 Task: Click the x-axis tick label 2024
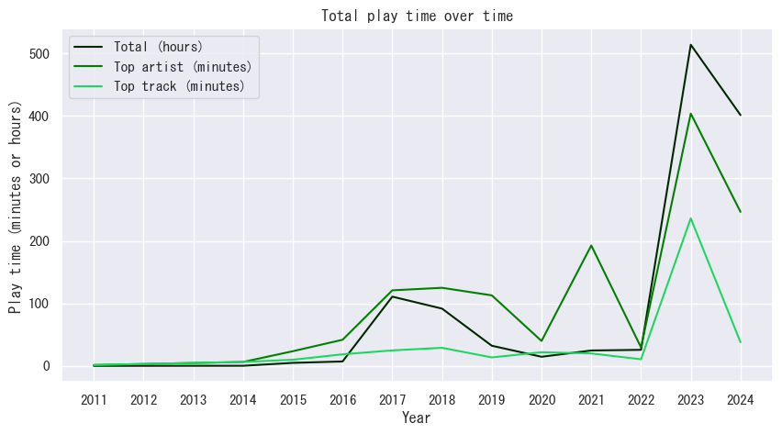point(741,400)
